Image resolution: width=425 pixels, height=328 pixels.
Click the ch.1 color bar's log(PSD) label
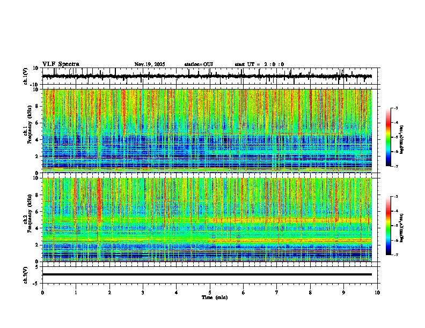point(402,140)
